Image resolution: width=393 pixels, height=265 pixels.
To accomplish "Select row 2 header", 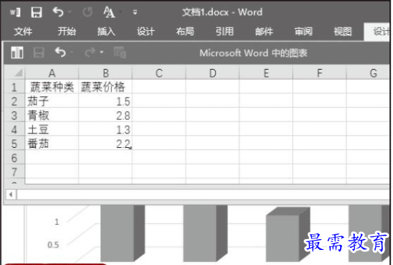I will pos(14,101).
